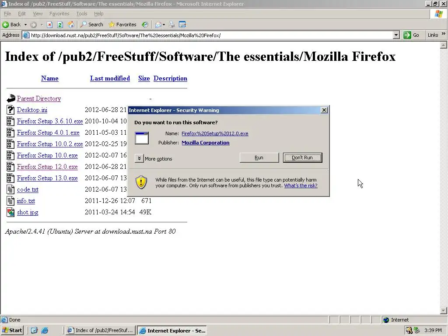448x336 pixels.
Task: Click binary file icon beside Firefox Setup 3.6.10.exe
Action: coord(10,121)
